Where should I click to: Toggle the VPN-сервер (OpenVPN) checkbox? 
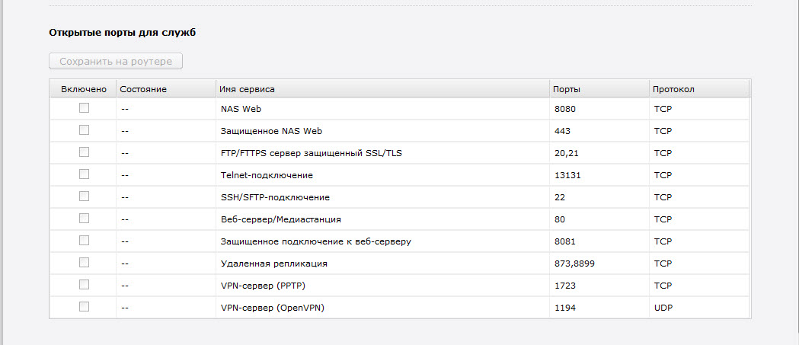(84, 306)
